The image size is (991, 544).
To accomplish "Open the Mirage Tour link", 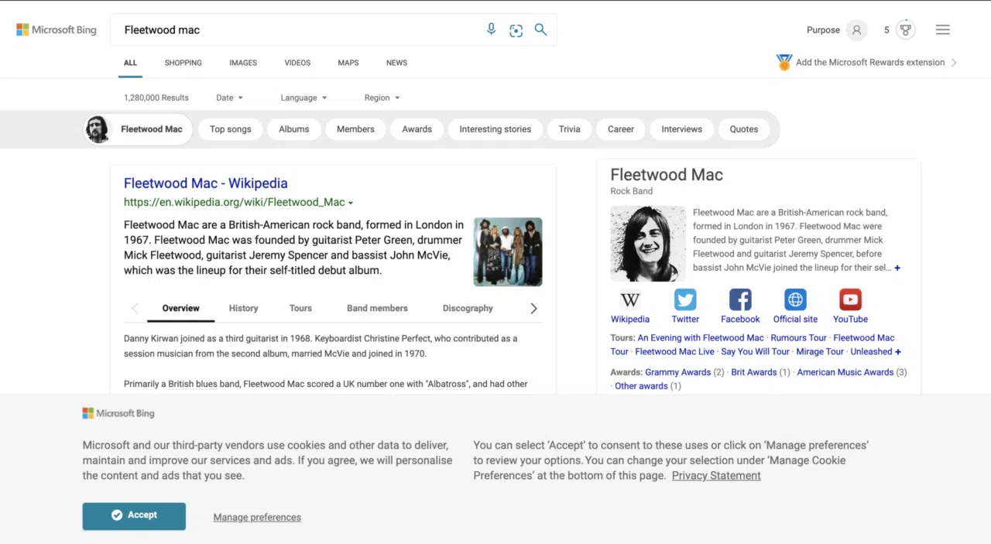I will [x=820, y=351].
